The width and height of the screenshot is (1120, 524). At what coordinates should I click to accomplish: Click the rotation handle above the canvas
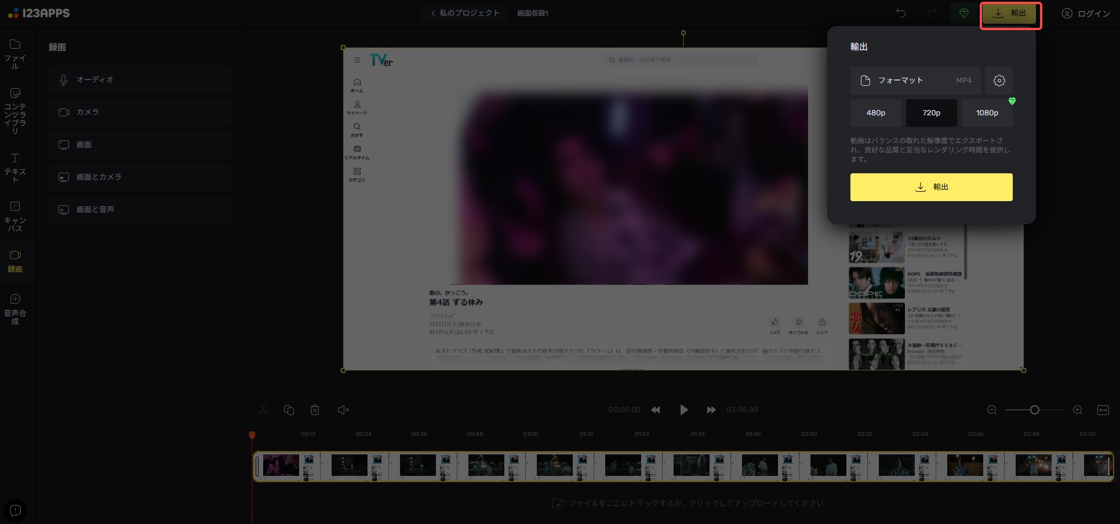point(683,33)
